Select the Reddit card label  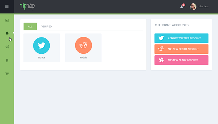click(83, 58)
